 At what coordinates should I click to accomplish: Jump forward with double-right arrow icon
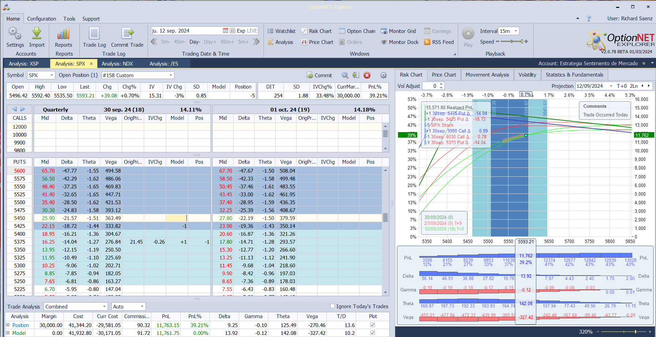click(256, 42)
